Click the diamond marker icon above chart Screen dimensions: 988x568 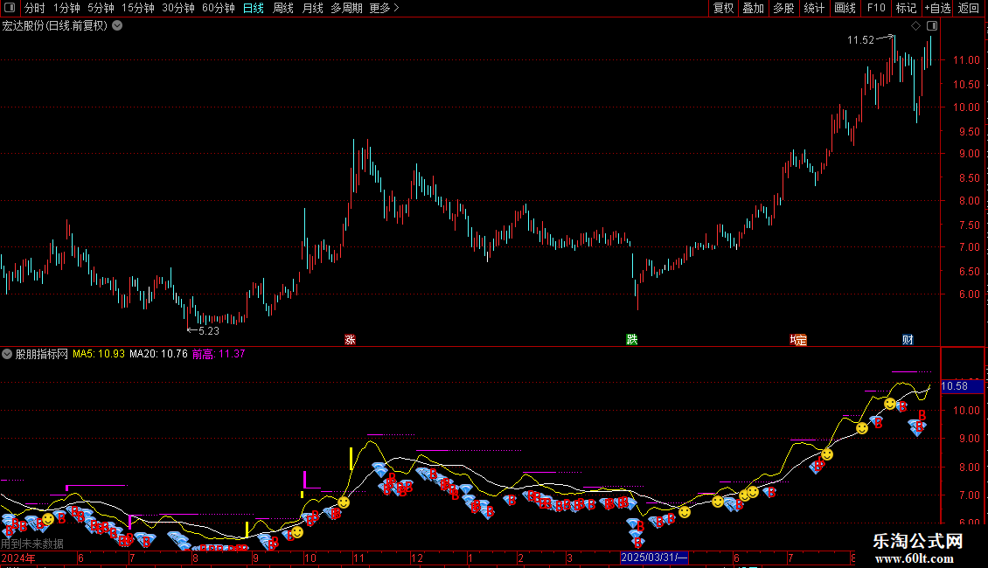[916, 26]
